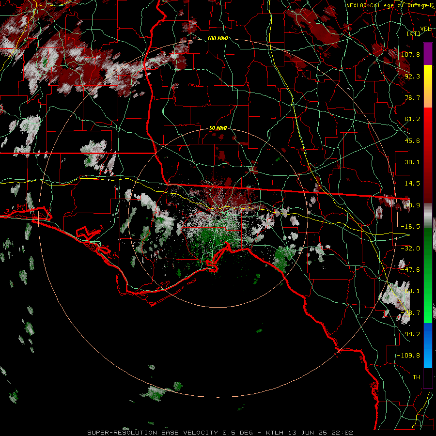Click the "50 NMI" range ring label
The image size is (436, 436).
coord(218,128)
